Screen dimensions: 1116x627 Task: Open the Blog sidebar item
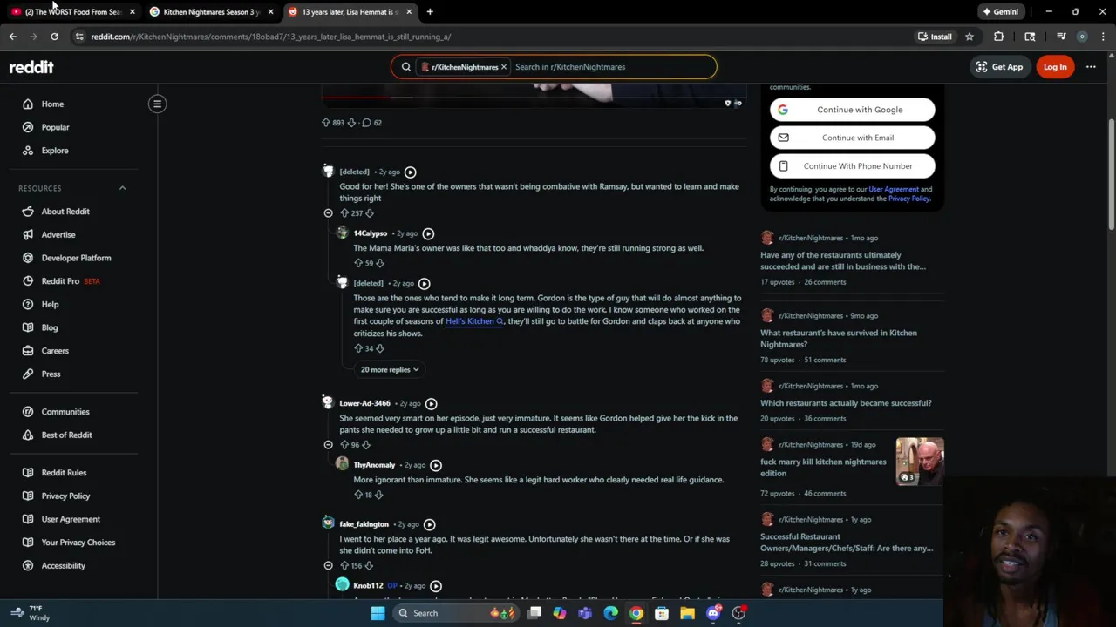tap(50, 327)
